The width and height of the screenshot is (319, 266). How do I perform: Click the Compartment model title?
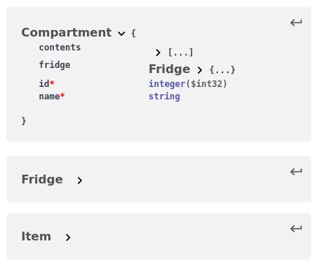click(x=67, y=32)
